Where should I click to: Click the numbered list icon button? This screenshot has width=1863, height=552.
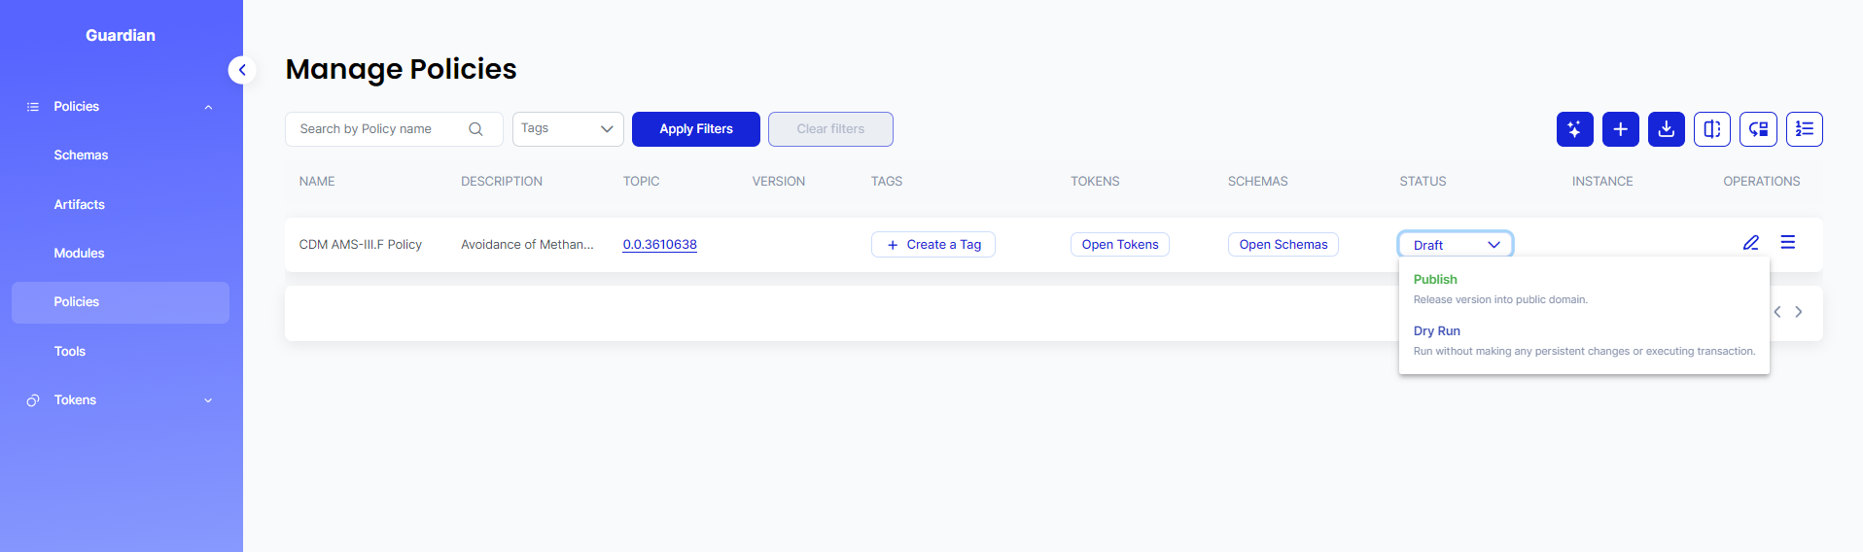click(x=1804, y=129)
